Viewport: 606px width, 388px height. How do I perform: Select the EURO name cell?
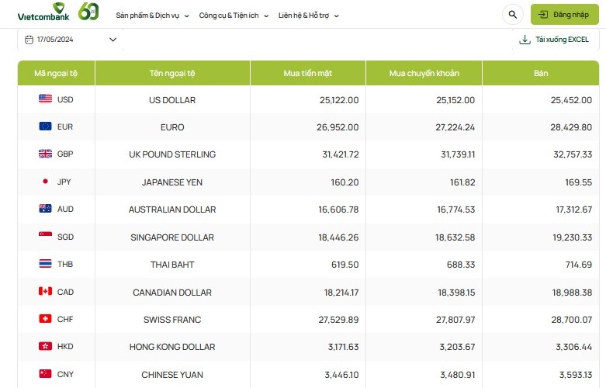(x=172, y=127)
